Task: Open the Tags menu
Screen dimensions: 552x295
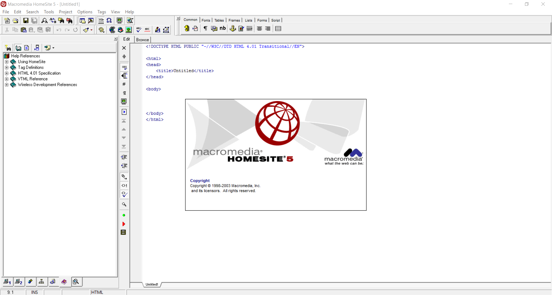Action: [101, 12]
